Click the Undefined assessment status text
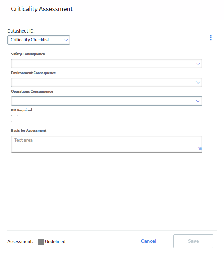The image size is (224, 267). pyautogui.click(x=55, y=241)
